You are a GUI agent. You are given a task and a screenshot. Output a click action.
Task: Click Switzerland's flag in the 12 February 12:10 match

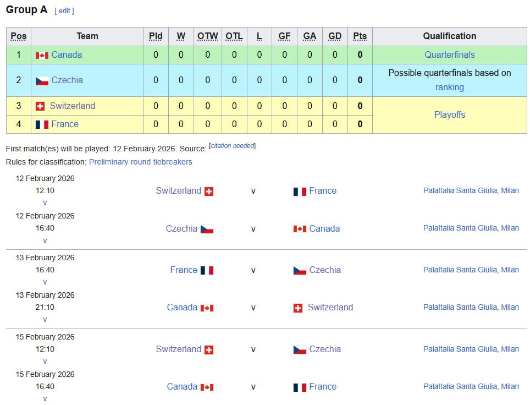coord(208,191)
